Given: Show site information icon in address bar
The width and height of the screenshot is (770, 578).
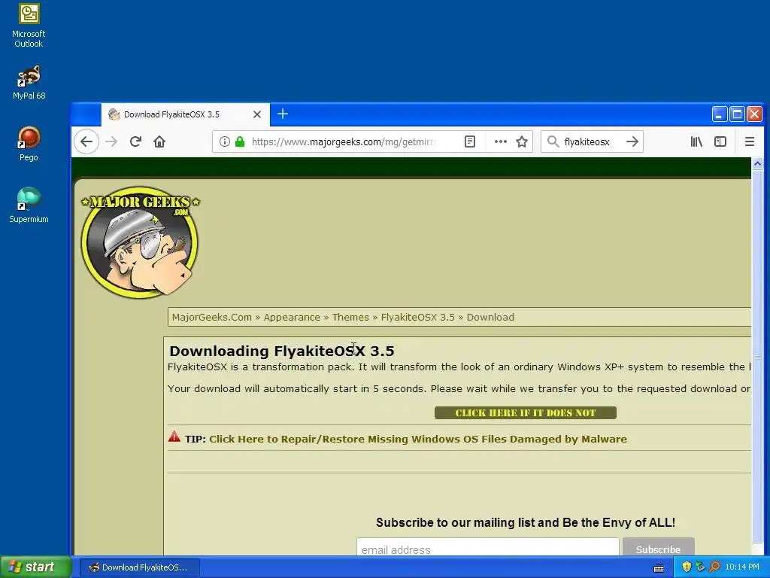Looking at the screenshot, I should [224, 142].
